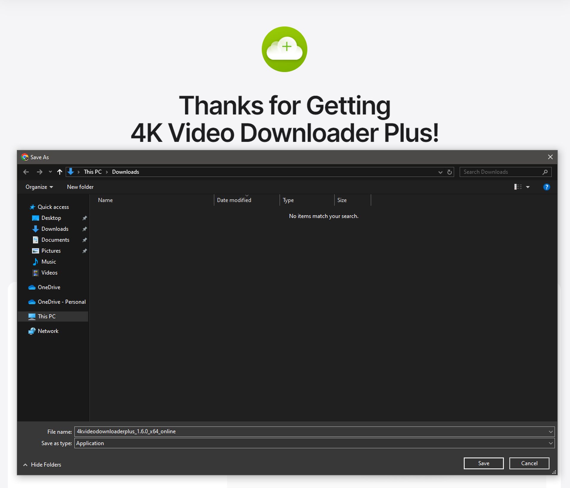Image resolution: width=570 pixels, height=488 pixels.
Task: Select Network in the sidebar
Action: tap(48, 331)
